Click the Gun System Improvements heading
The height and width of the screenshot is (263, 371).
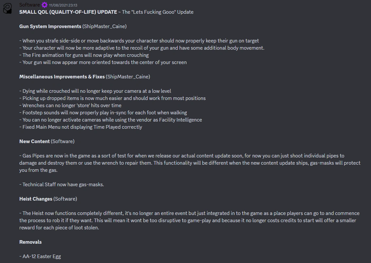tap(50, 26)
